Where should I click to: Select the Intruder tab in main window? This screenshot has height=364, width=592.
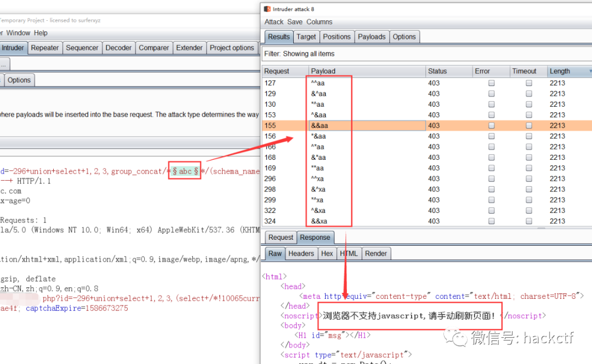13,48
